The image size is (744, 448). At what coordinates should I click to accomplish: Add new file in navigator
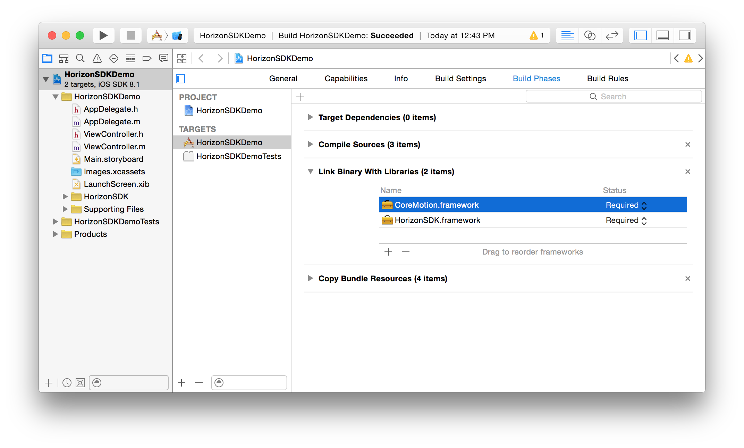[x=49, y=383]
